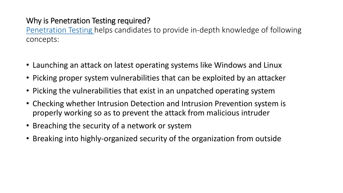Viewport: 343px width, 193px height.
Task: Select the bullet about an unpatched operating system
Action: (153, 91)
